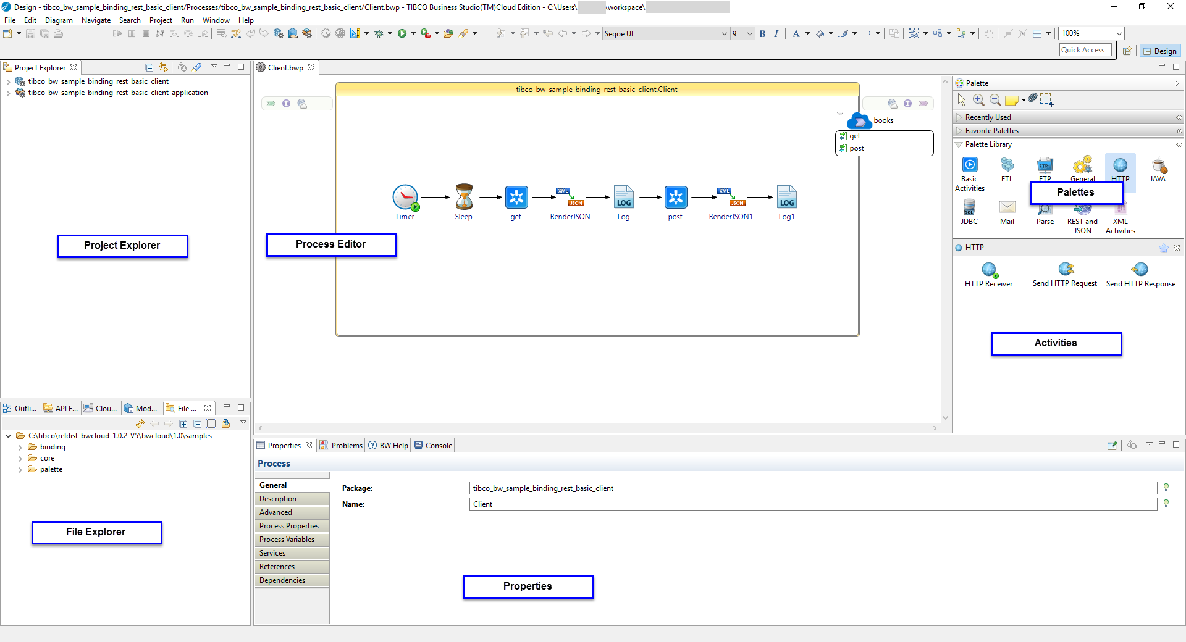Pick the HTTP Receiver activity from palette

[x=989, y=270]
